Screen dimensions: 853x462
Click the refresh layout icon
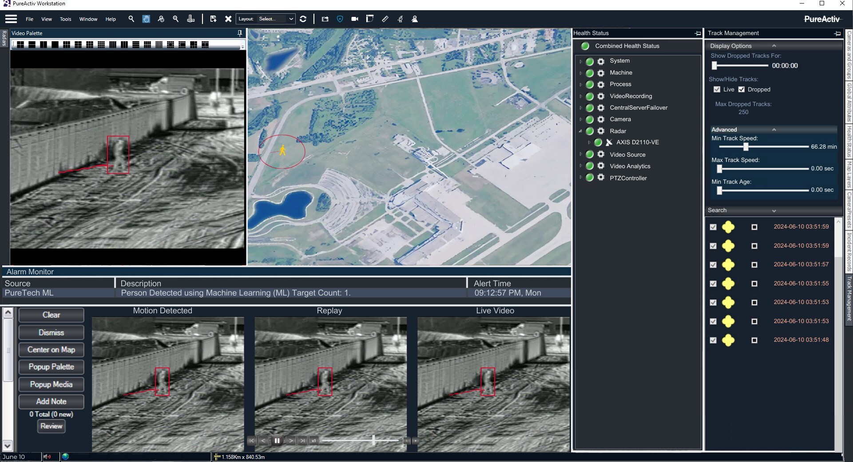pos(303,19)
